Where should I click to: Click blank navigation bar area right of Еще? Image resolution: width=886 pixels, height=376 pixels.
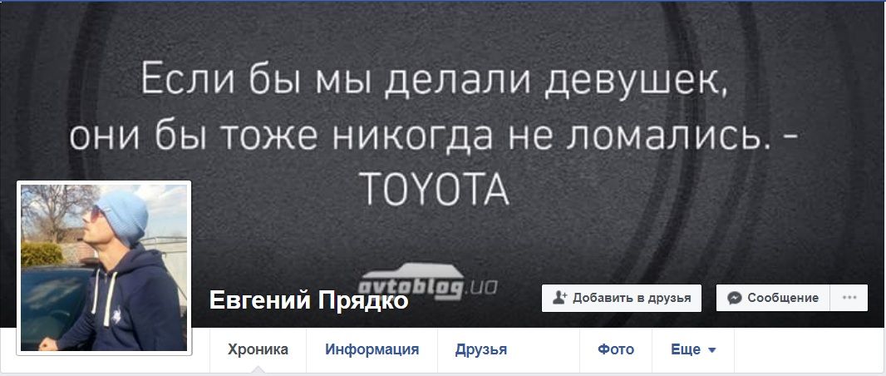click(808, 350)
